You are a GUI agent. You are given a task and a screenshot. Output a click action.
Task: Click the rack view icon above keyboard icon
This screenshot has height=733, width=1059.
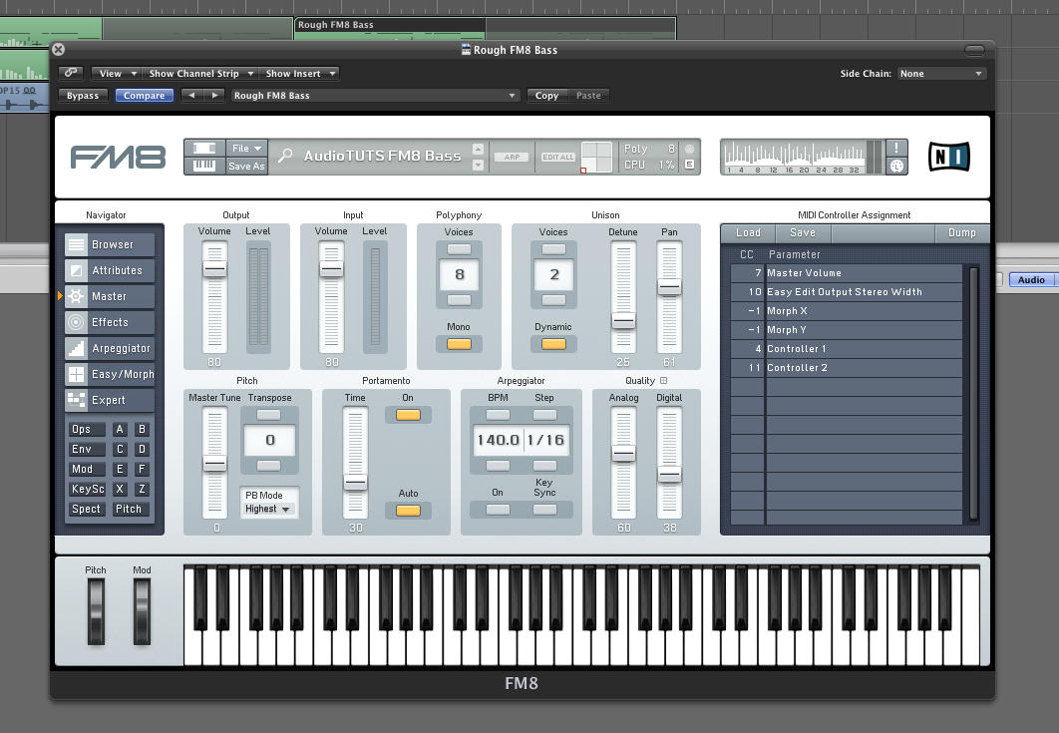click(204, 148)
